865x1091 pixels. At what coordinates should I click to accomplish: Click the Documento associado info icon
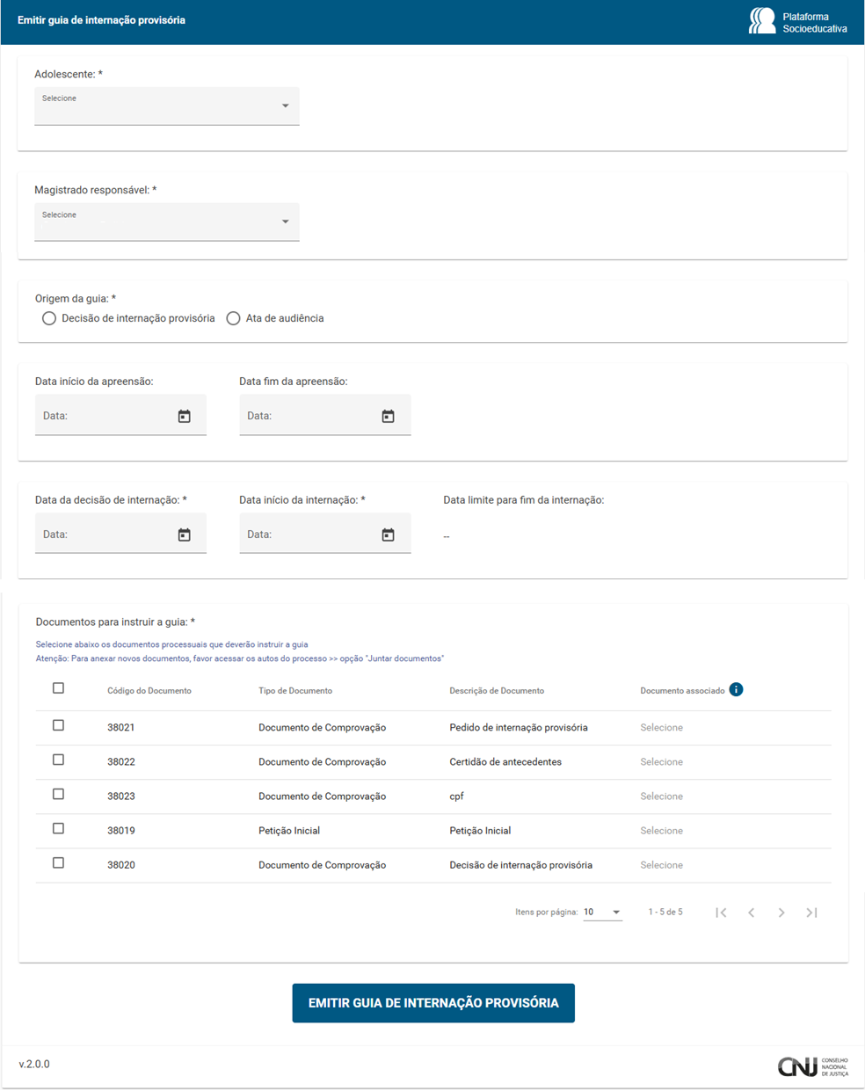(x=736, y=690)
